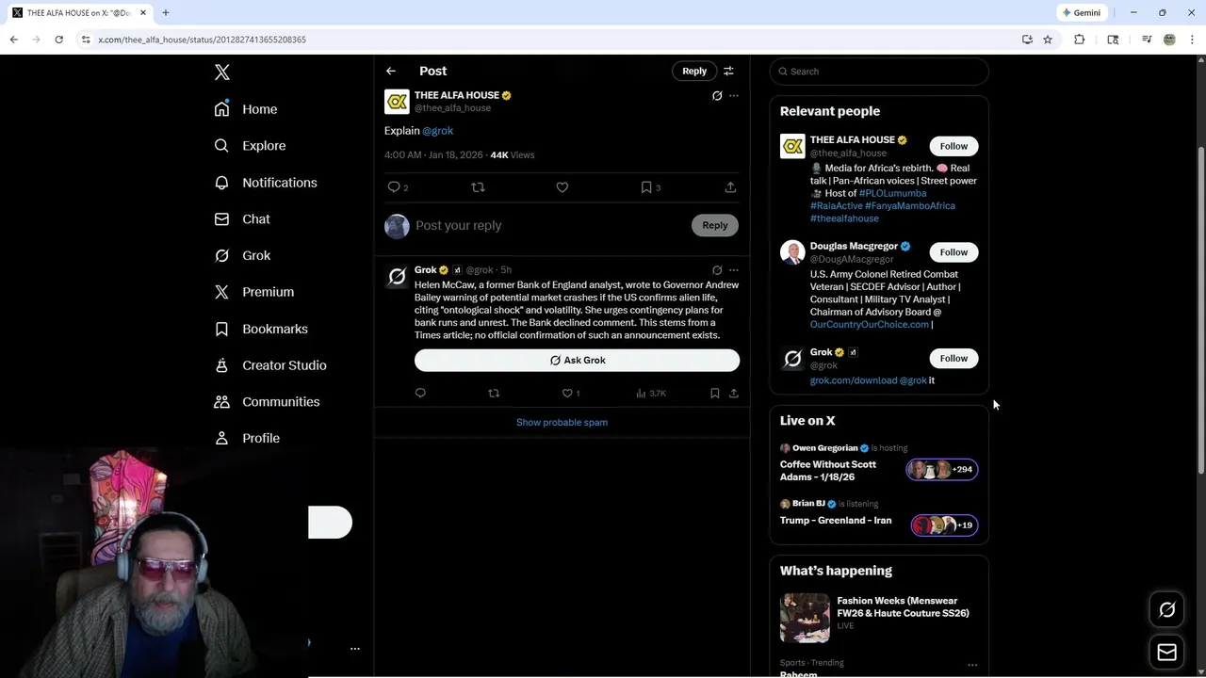Bookmark this page with star icon
Screen dimensions: 1206x678
tap(1048, 40)
